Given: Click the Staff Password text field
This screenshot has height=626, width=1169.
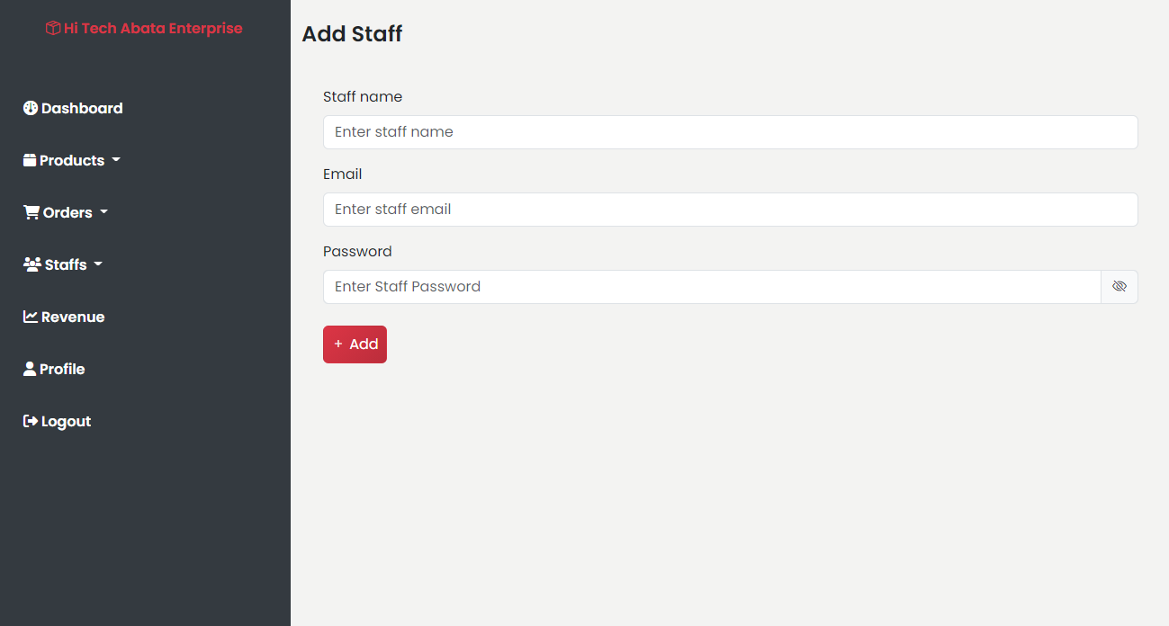Looking at the screenshot, I should [711, 287].
